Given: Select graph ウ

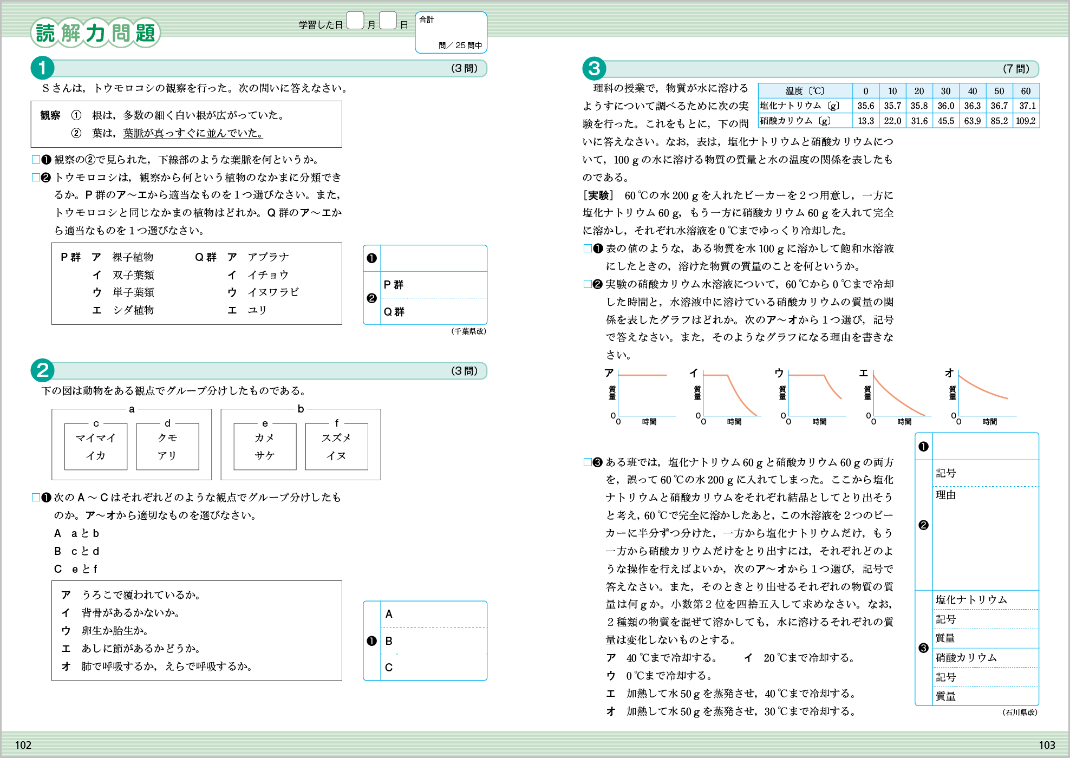Looking at the screenshot, I should pyautogui.click(x=810, y=396).
